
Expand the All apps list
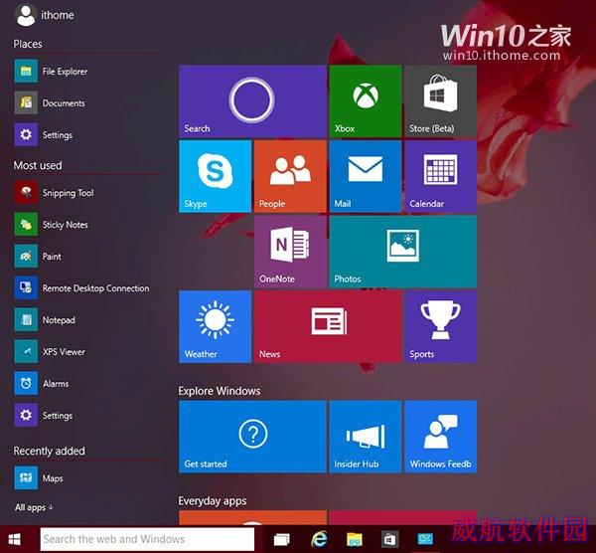coord(34,507)
